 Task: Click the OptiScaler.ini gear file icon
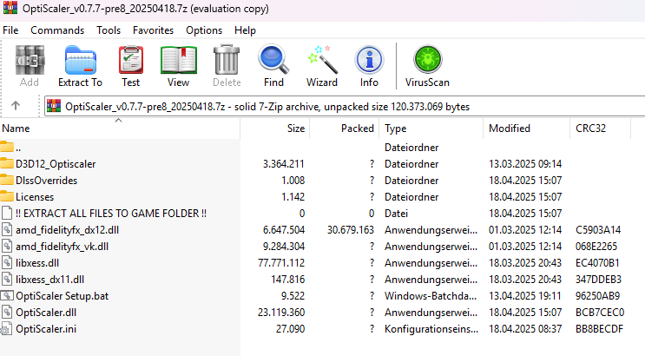tap(6, 328)
